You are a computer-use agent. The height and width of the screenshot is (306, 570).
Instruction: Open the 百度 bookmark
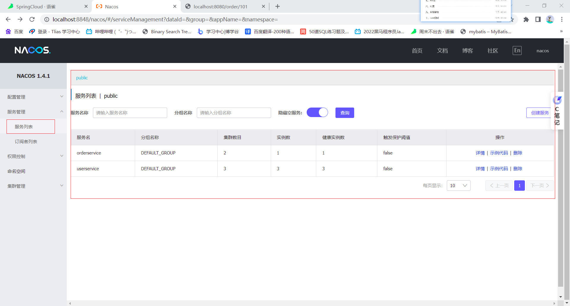coord(15,31)
